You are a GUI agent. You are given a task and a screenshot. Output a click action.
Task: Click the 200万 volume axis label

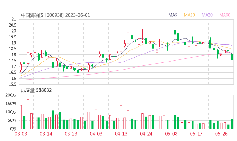(x=11, y=95)
